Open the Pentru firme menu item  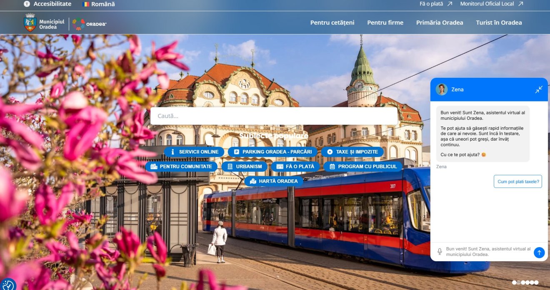[385, 22]
